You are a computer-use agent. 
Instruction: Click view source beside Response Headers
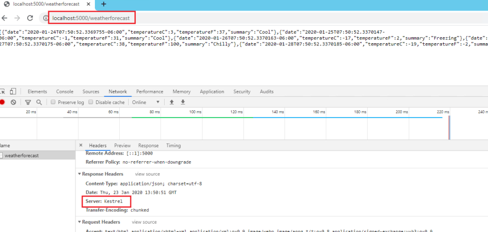[146, 174]
